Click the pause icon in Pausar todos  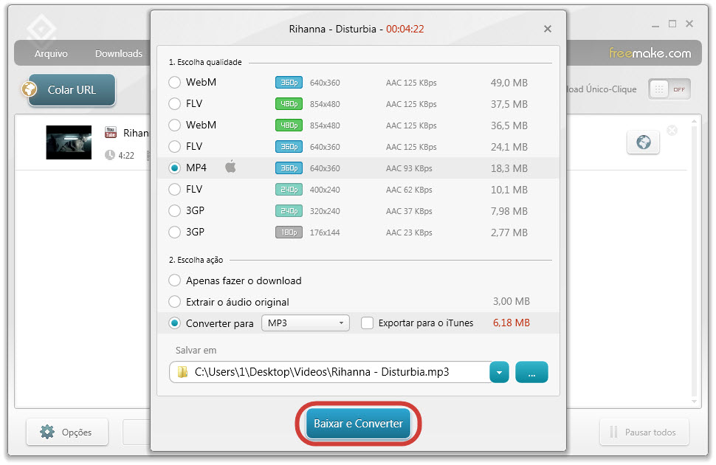pos(613,432)
